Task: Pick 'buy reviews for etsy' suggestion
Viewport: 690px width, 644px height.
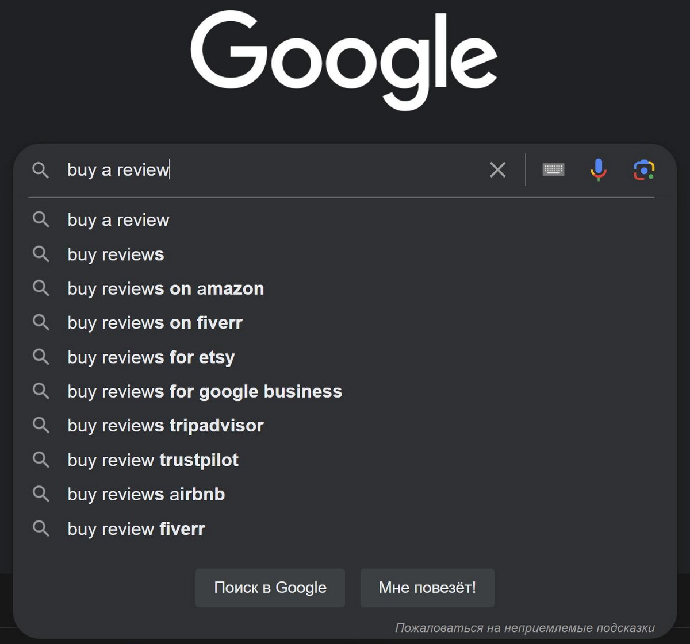Action: [x=151, y=357]
